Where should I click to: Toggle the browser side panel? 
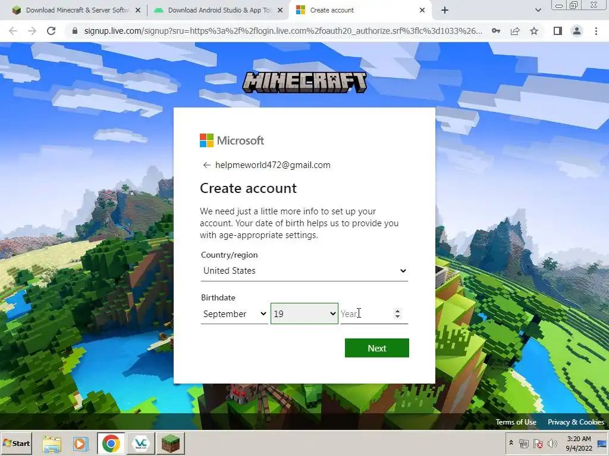pos(558,31)
